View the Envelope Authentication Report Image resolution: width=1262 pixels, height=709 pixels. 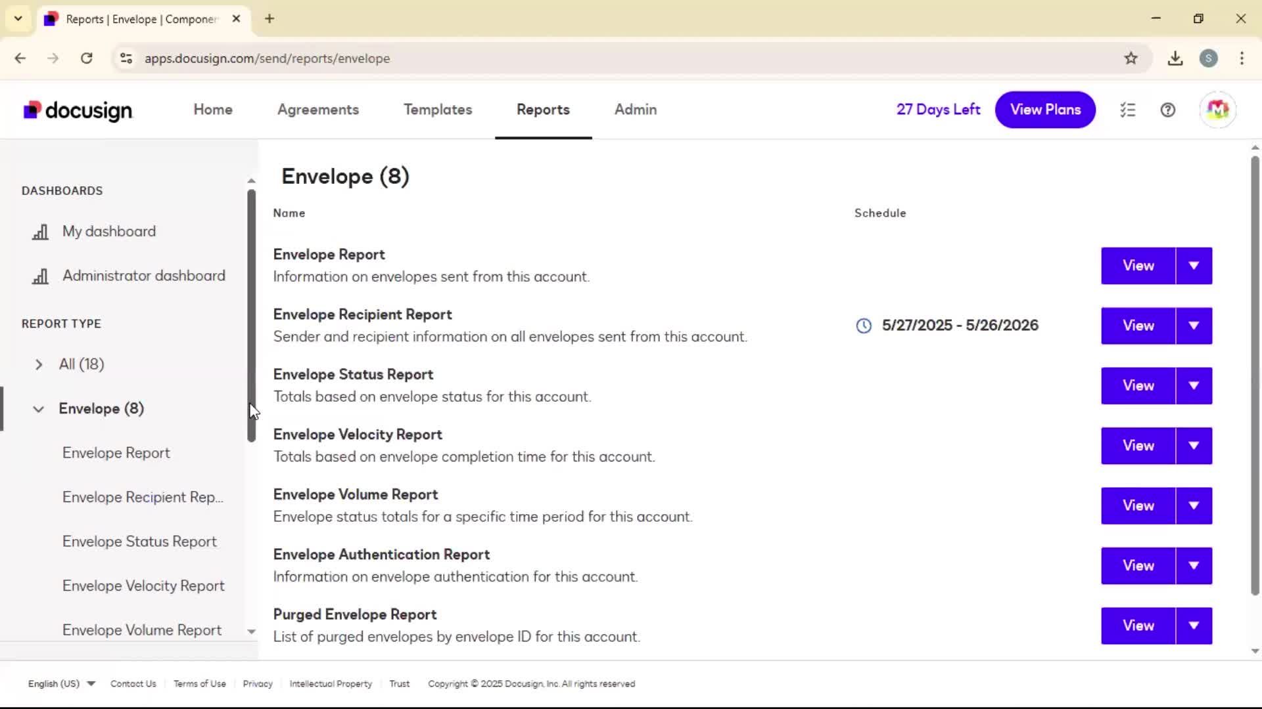(x=1138, y=566)
